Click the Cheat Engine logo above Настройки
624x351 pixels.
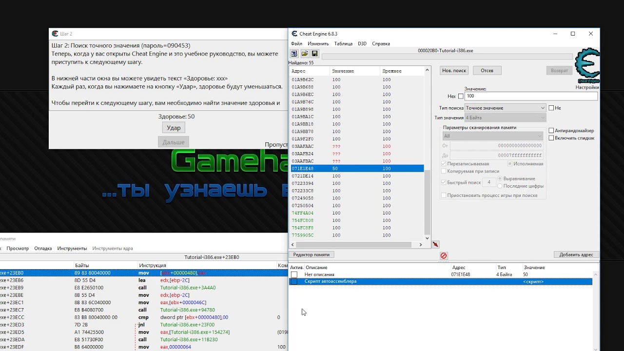587,66
